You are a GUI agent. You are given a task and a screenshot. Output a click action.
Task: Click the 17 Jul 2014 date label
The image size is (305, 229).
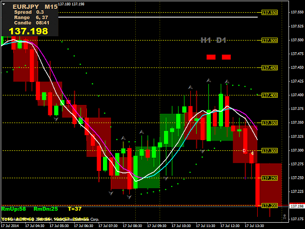pos(10,226)
